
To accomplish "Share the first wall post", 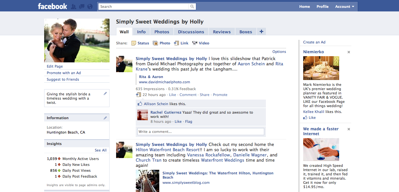I will tap(204, 95).
